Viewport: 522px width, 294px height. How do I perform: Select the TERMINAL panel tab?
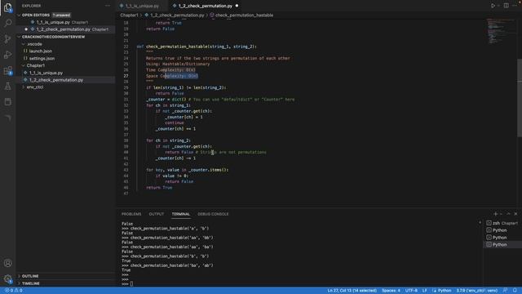(x=181, y=214)
